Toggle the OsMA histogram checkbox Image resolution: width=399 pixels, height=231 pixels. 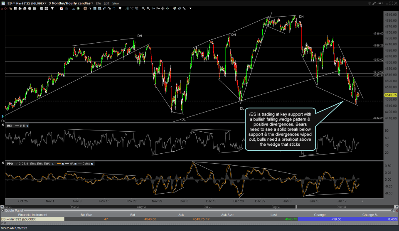(92, 164)
